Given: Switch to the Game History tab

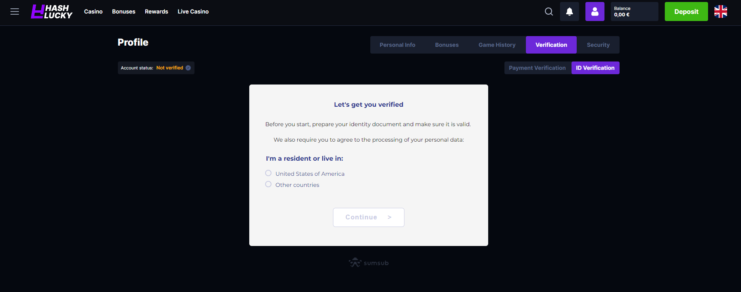Looking at the screenshot, I should coord(497,45).
